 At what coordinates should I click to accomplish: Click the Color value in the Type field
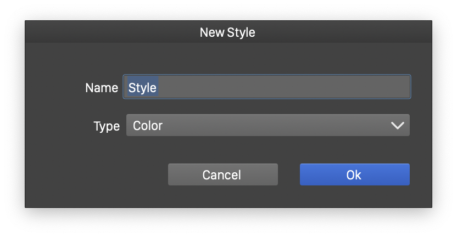coord(148,126)
